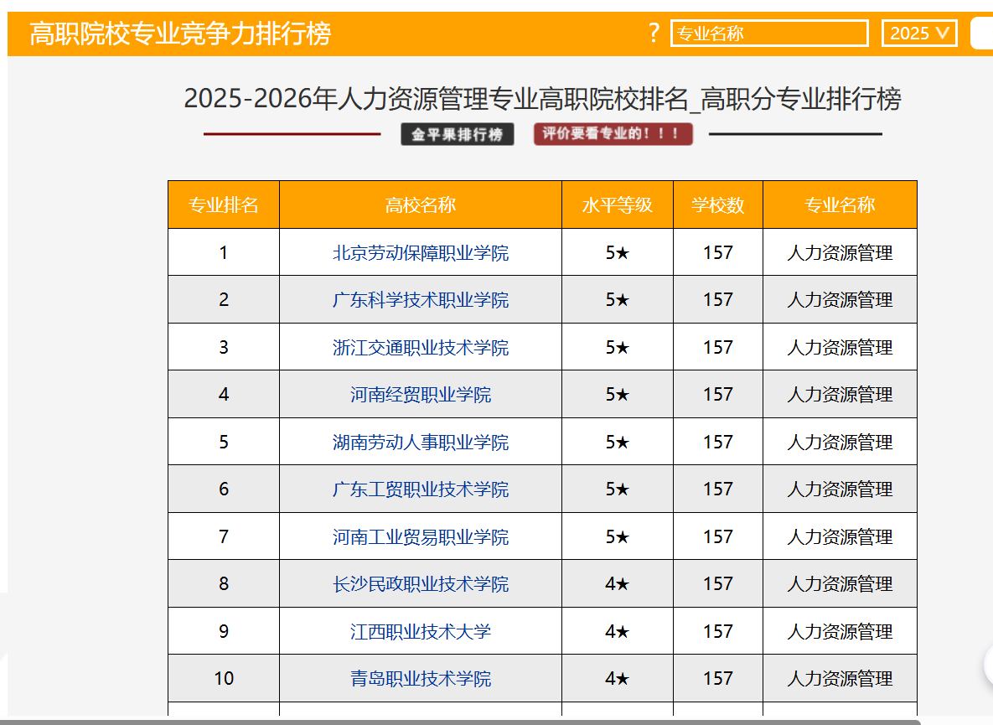The width and height of the screenshot is (993, 725).
Task: Open 湖南劳动人事职业学院 link
Action: coord(421,442)
